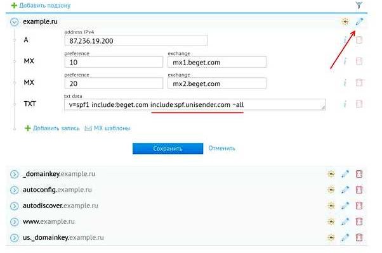The image size is (382, 253).
Task: Click quick-add star icon for www.example.ru
Action: point(331,221)
